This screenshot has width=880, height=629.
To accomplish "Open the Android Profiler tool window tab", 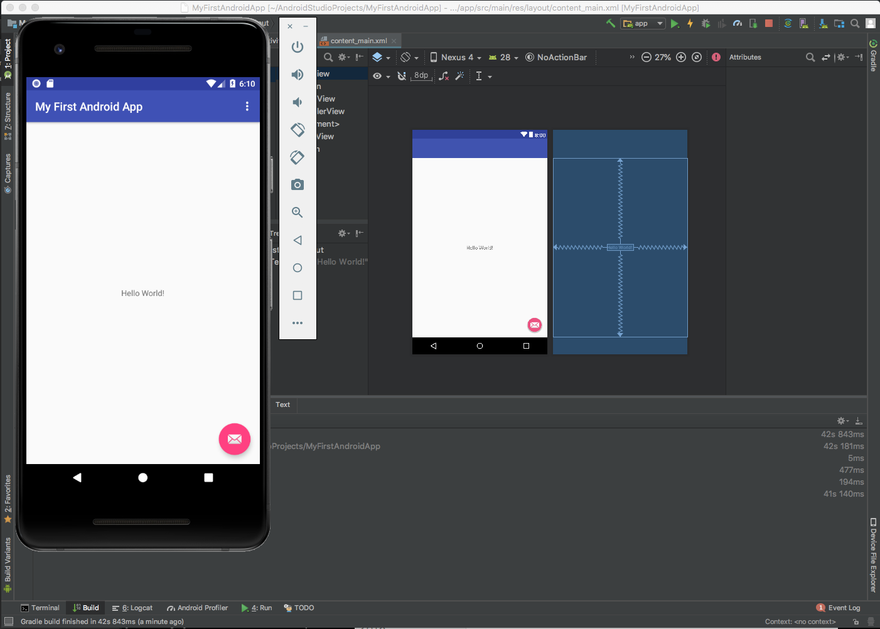I will [x=198, y=608].
